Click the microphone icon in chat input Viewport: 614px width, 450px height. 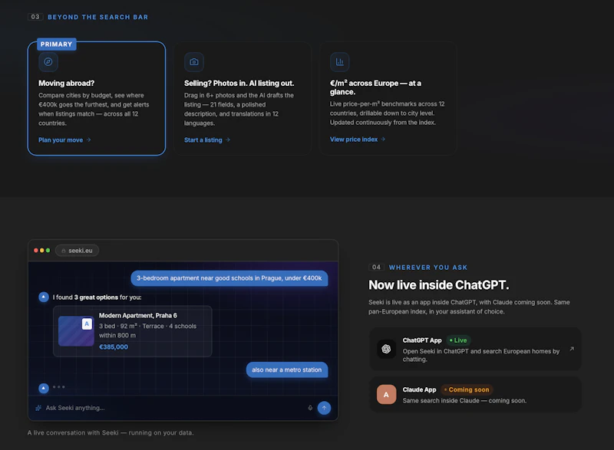[x=310, y=408]
